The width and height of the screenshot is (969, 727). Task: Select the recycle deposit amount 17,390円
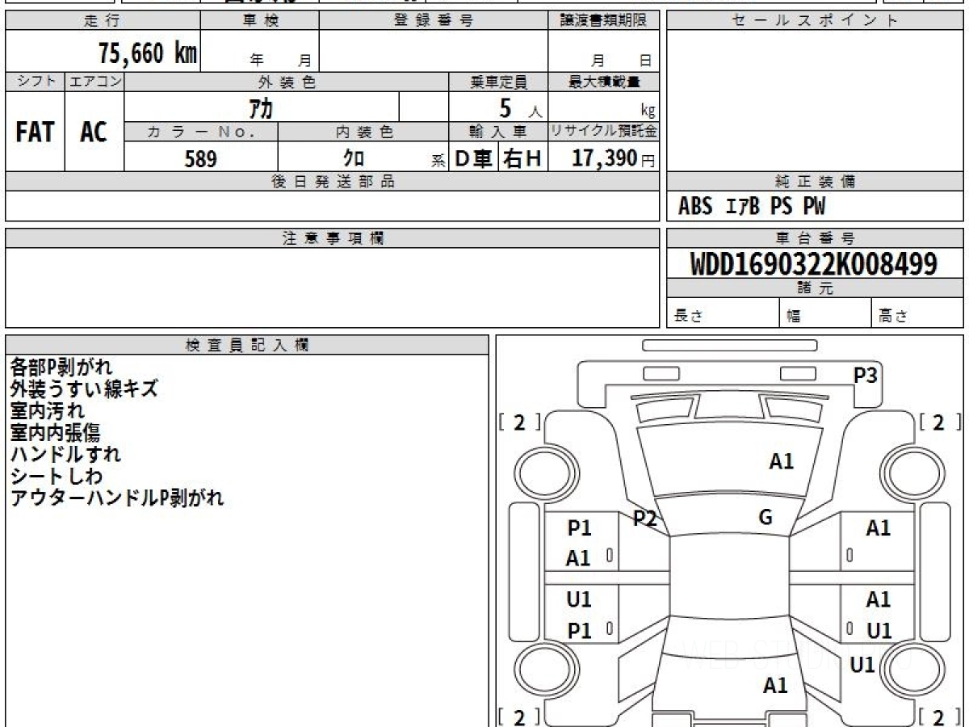(x=614, y=158)
